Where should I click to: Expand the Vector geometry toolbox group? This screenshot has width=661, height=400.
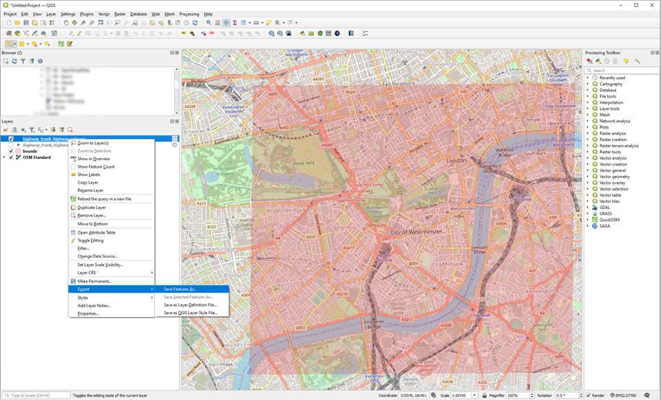pos(588,177)
